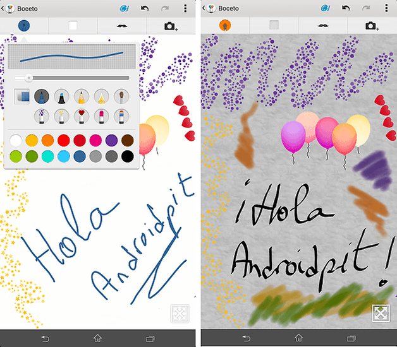397x347 pixels.
Task: Click the grayed redo arrow, right screen
Action: pos(366,8)
